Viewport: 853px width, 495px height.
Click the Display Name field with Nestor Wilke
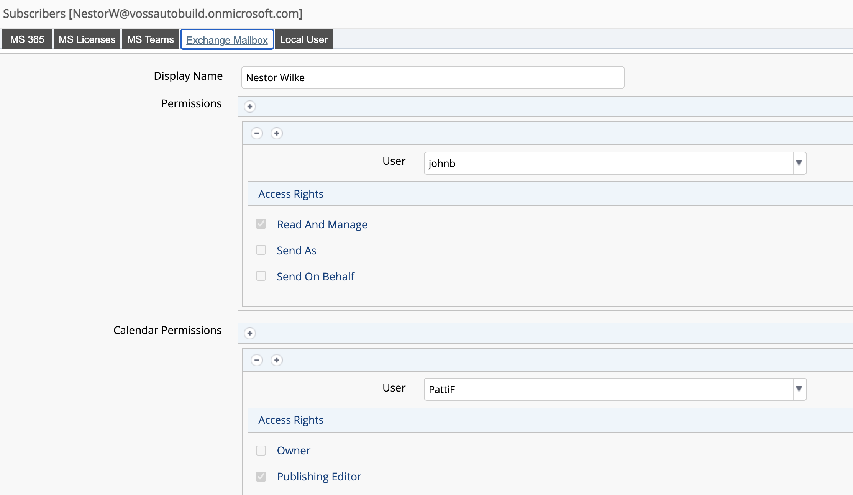click(433, 77)
